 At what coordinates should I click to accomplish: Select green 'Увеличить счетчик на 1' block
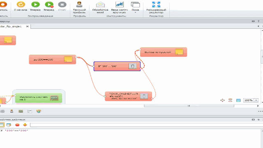point(39,98)
